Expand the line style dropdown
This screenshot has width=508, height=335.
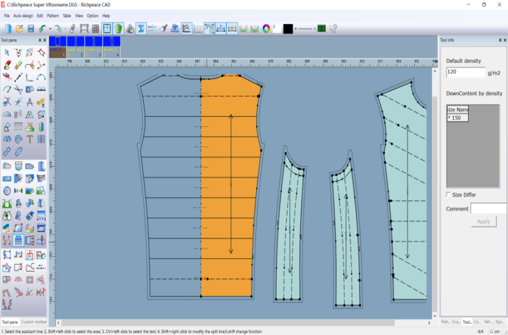tap(313, 28)
